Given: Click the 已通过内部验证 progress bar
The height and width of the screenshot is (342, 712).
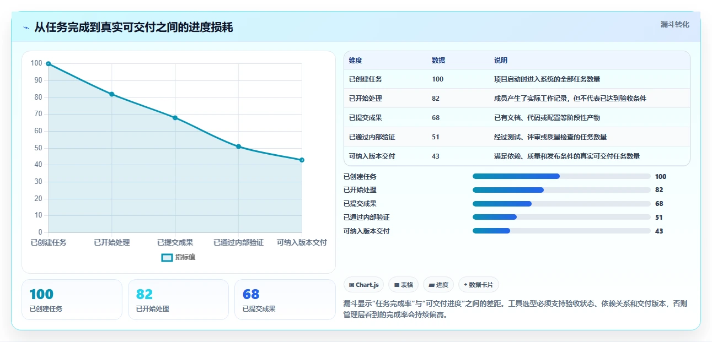Looking at the screenshot, I should (x=561, y=218).
